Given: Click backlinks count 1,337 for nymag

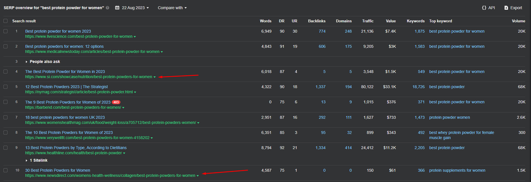Looking at the screenshot, I should click(x=320, y=87).
